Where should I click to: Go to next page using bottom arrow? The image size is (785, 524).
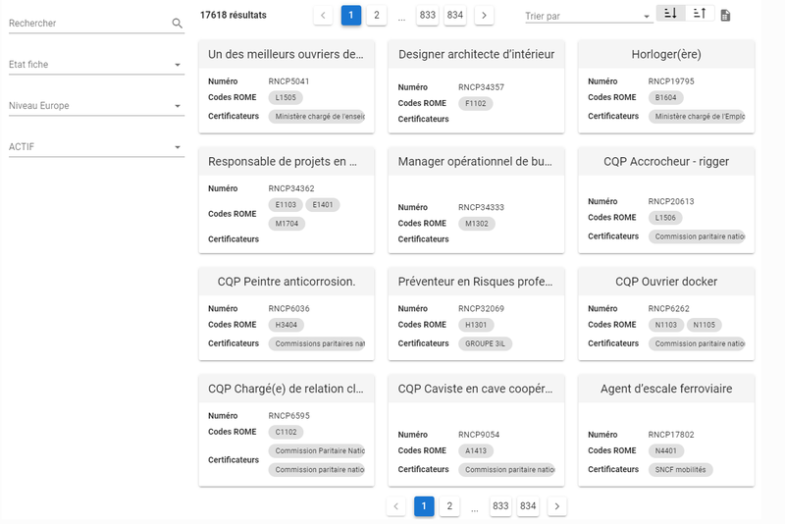click(556, 506)
